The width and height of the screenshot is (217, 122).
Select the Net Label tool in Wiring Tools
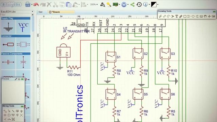[x=17, y=111]
